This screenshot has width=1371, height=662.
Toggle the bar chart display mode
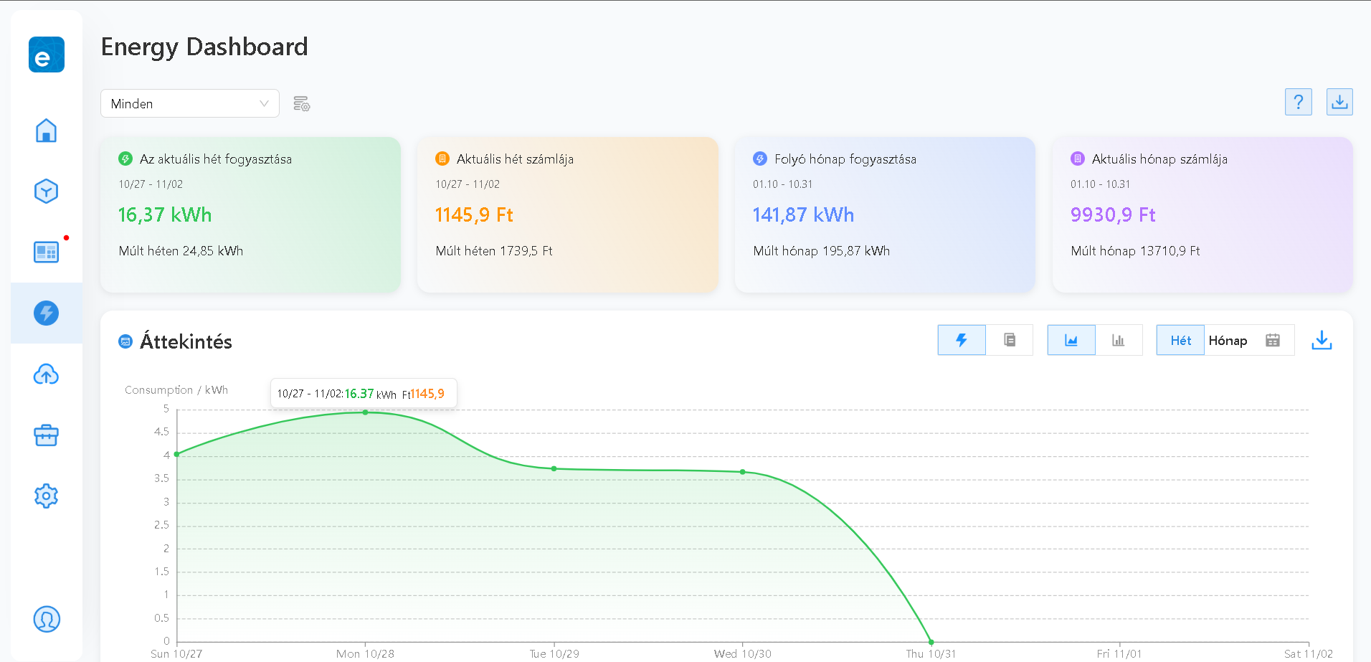tap(1118, 340)
